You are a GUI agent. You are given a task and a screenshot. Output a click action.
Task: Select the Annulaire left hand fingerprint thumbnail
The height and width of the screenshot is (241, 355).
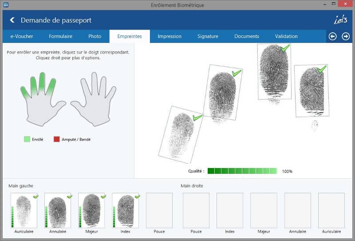(58, 210)
